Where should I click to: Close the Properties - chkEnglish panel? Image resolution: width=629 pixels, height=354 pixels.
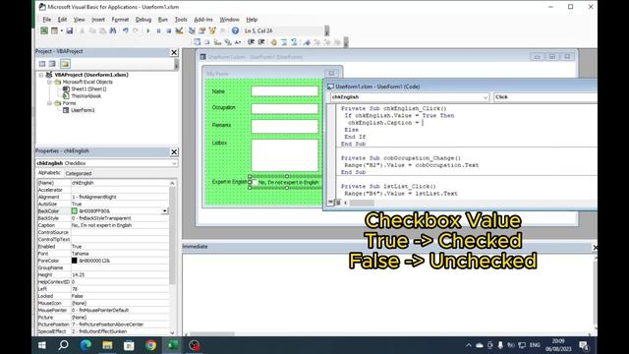pyautogui.click(x=174, y=151)
